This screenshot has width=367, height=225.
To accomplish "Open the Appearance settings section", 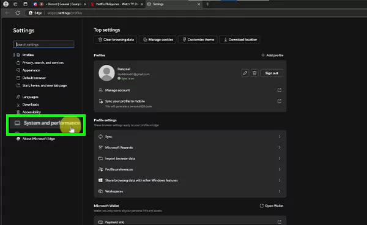I will tap(31, 70).
